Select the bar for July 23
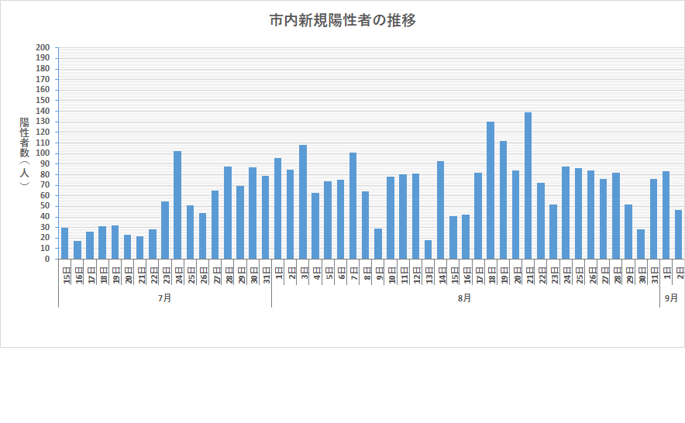 coord(165,230)
